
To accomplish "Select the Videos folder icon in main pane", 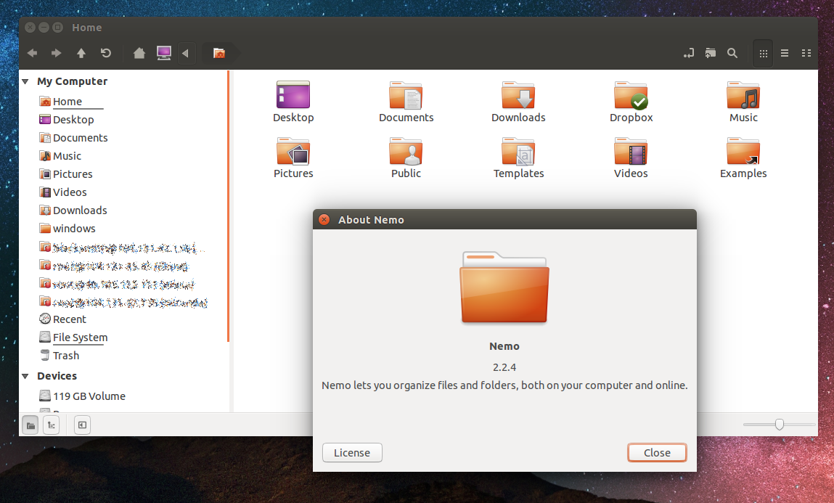I will (631, 158).
